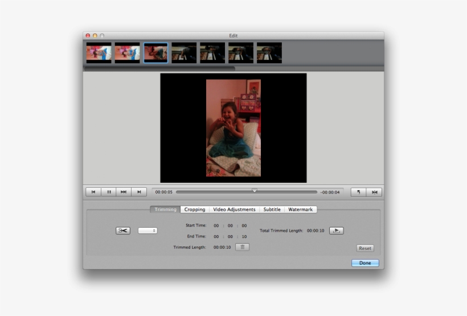
Task: Click the End Time minutes field
Action: click(x=230, y=236)
